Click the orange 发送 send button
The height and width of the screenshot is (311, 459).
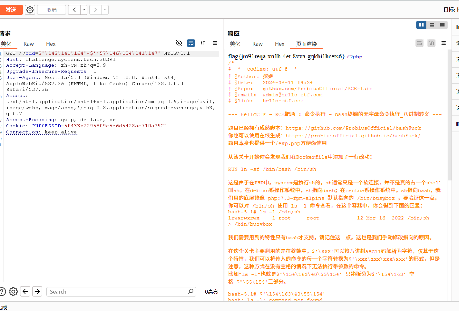pos(11,10)
